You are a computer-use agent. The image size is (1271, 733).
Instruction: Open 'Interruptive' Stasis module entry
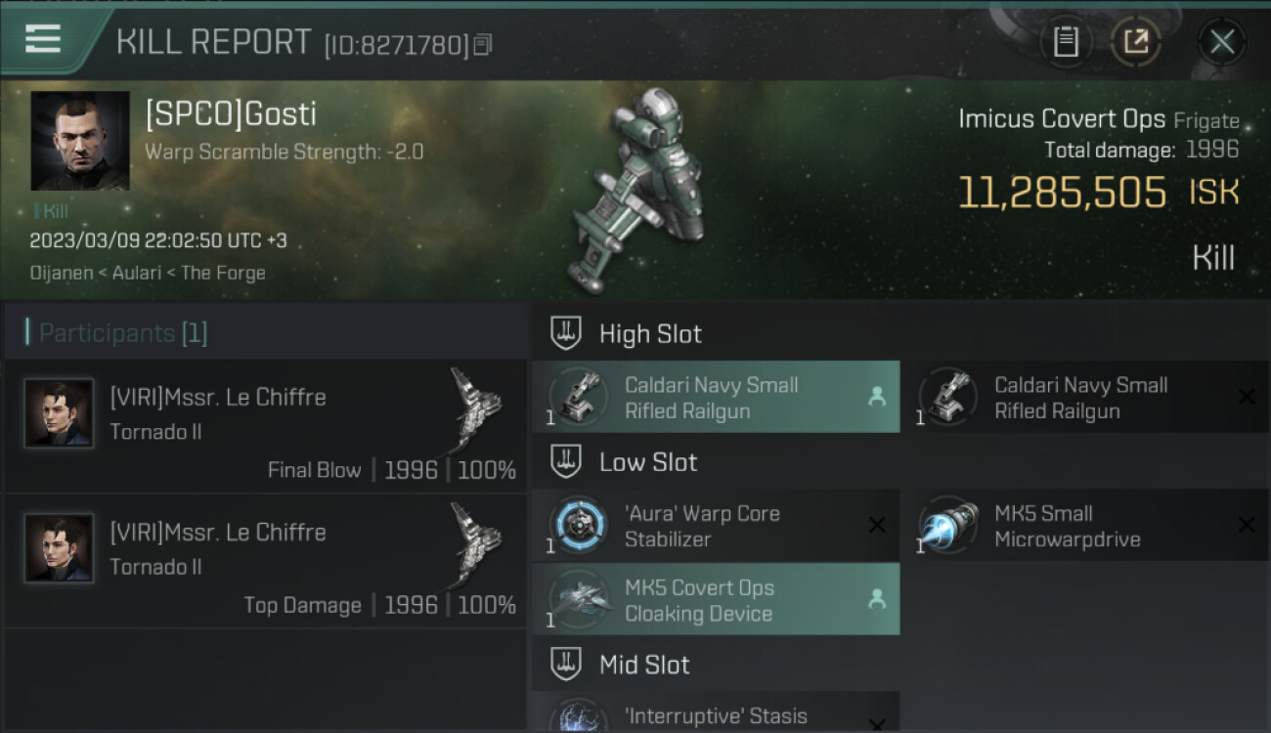(716, 711)
